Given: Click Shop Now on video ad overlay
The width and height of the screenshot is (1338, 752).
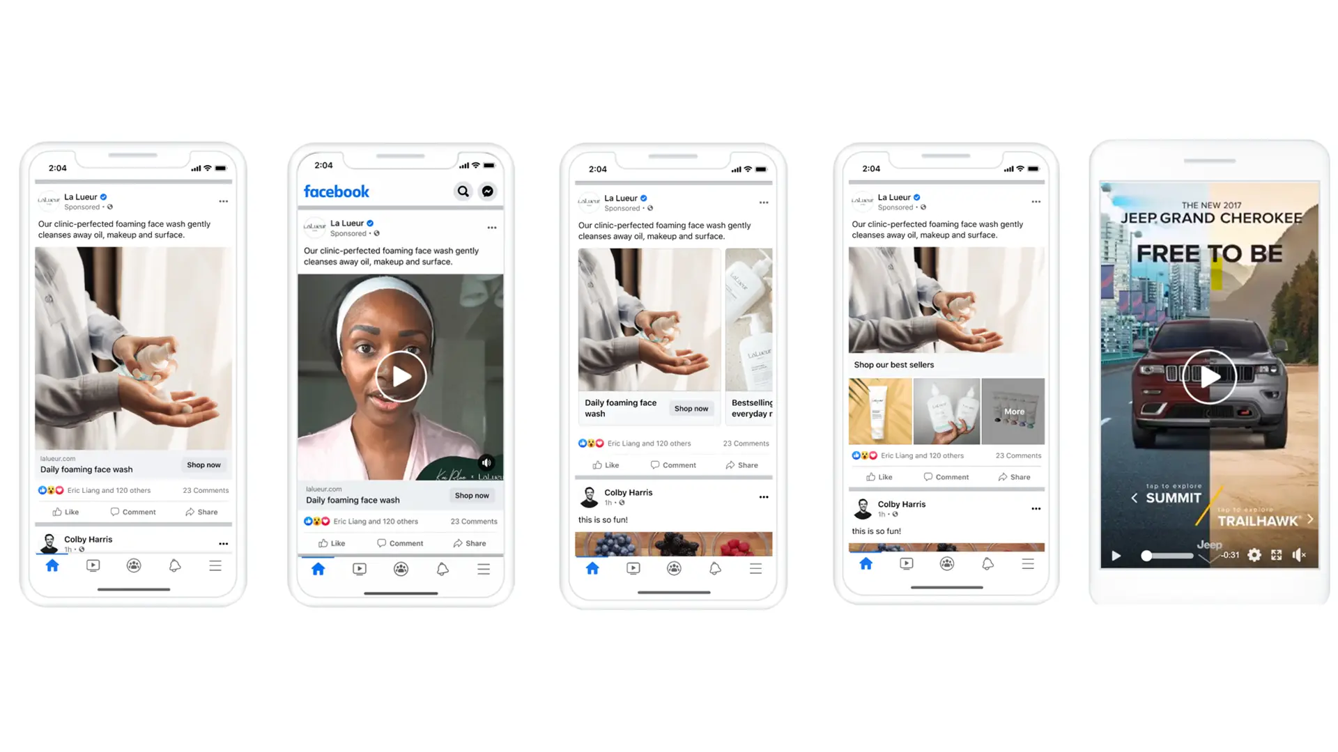Looking at the screenshot, I should click(x=470, y=494).
